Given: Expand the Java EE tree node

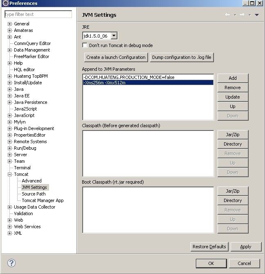Looking at the screenshot, I should [9, 96].
